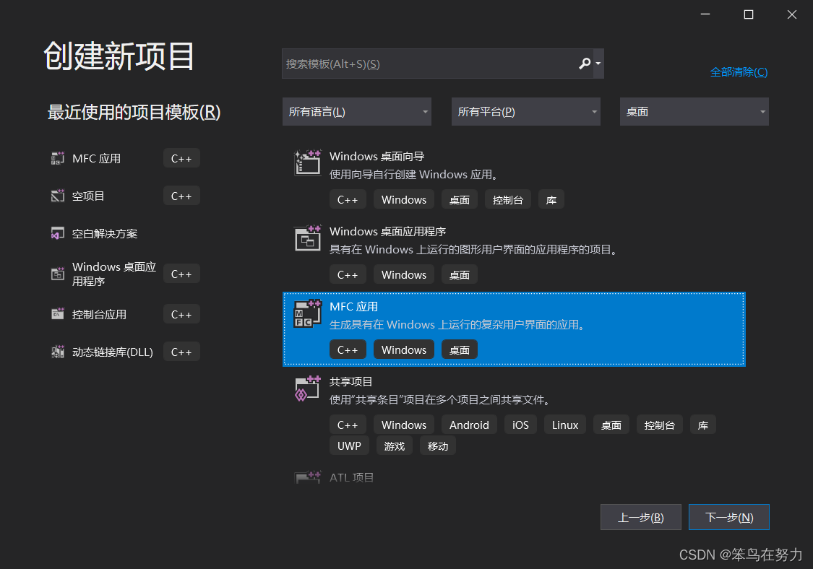Click the 空项目 recent template icon
813x569 pixels.
pos(58,196)
